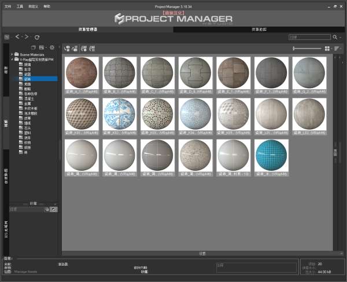Click the first icon in the folder tree toolbar
The width and height of the screenshot is (347, 282).
click(33, 47)
